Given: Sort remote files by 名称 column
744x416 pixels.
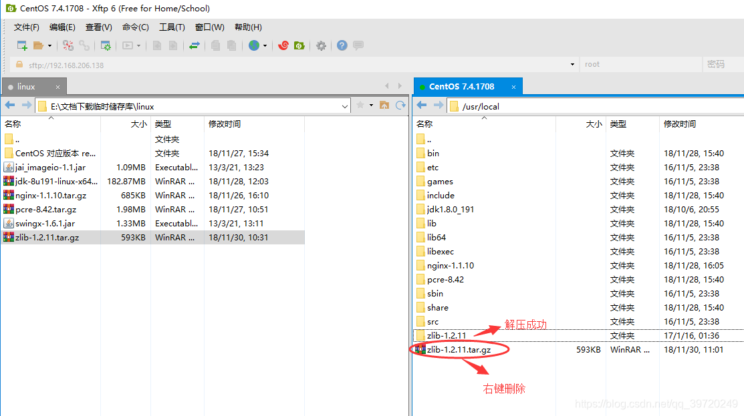Looking at the screenshot, I should point(484,124).
